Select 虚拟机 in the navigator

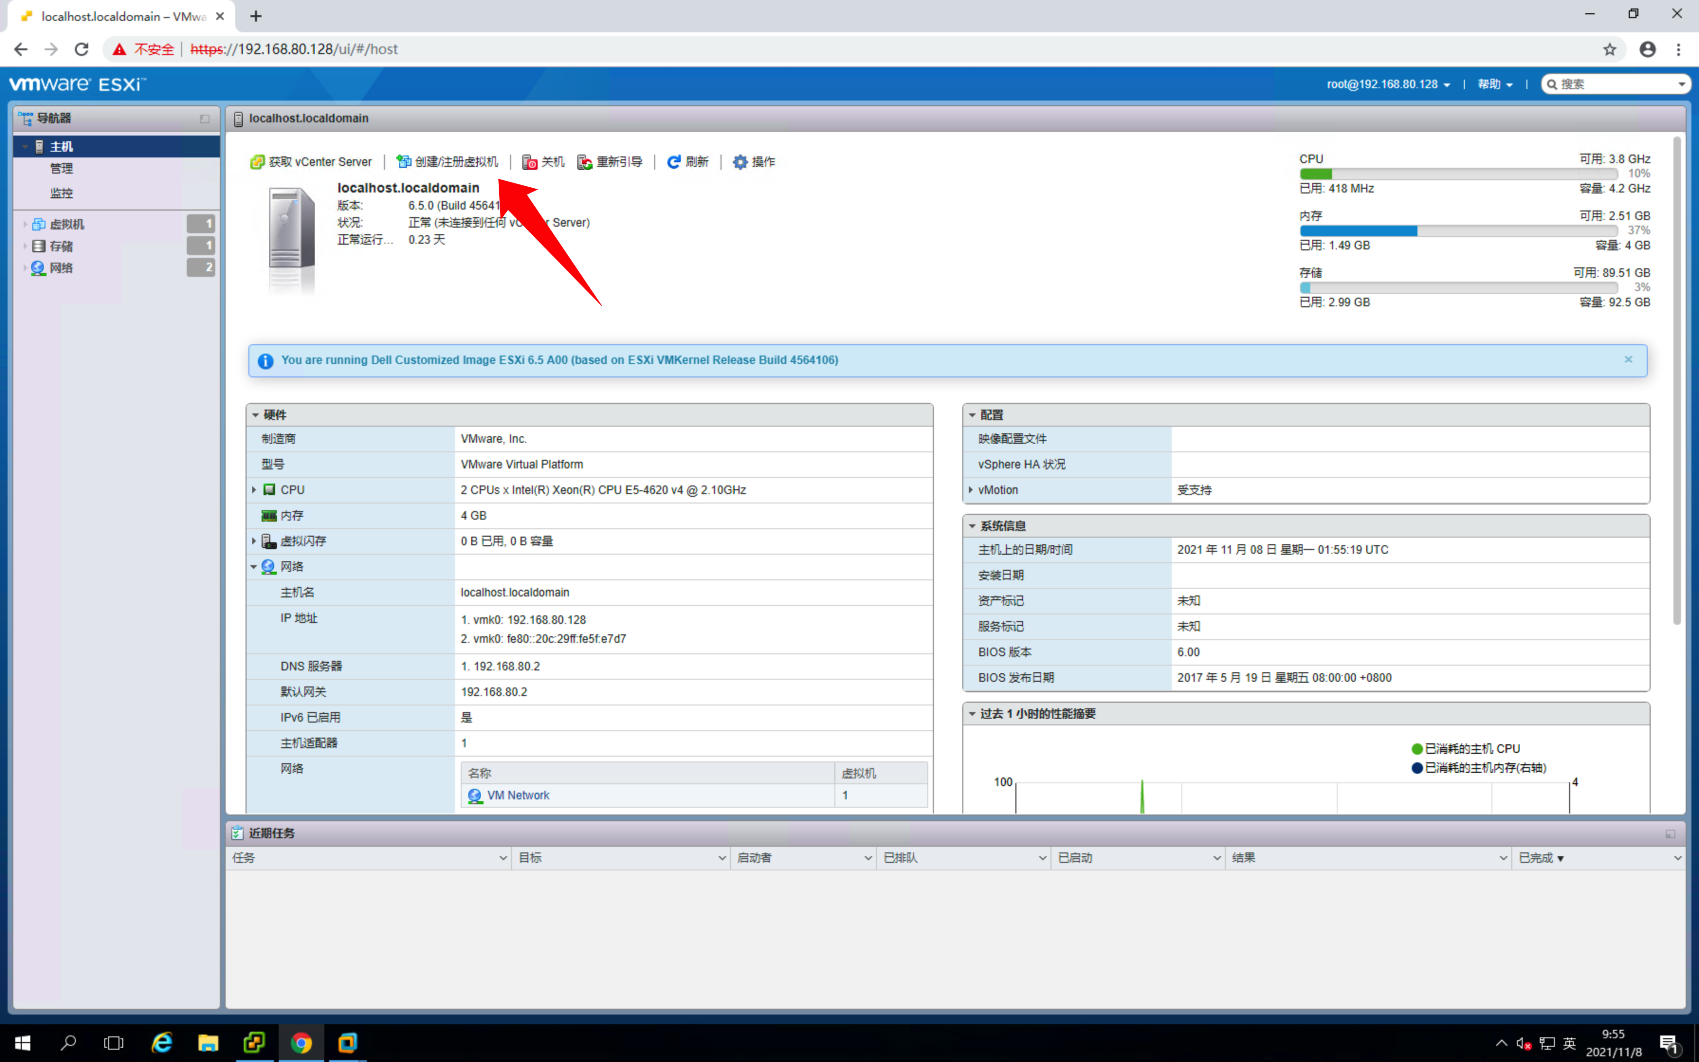click(67, 224)
